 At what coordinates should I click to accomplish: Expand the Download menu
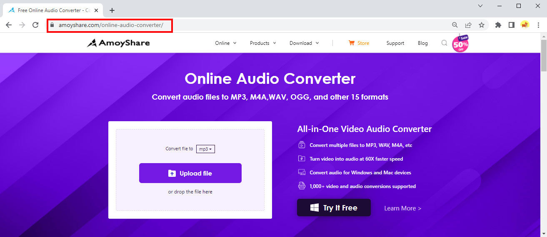[x=305, y=43]
